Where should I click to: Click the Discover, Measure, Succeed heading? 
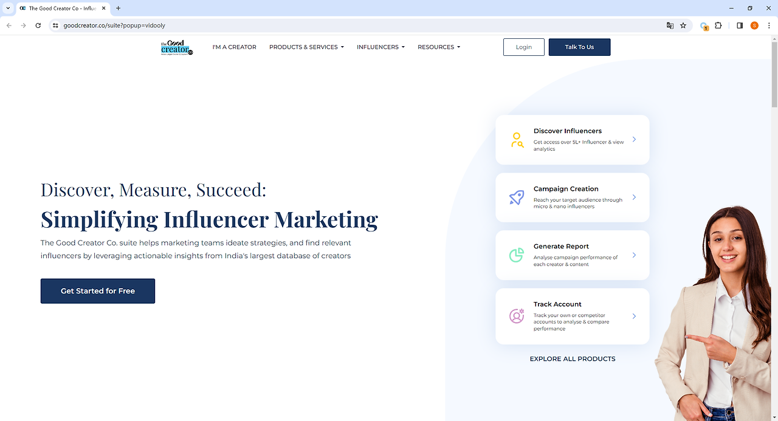(153, 190)
